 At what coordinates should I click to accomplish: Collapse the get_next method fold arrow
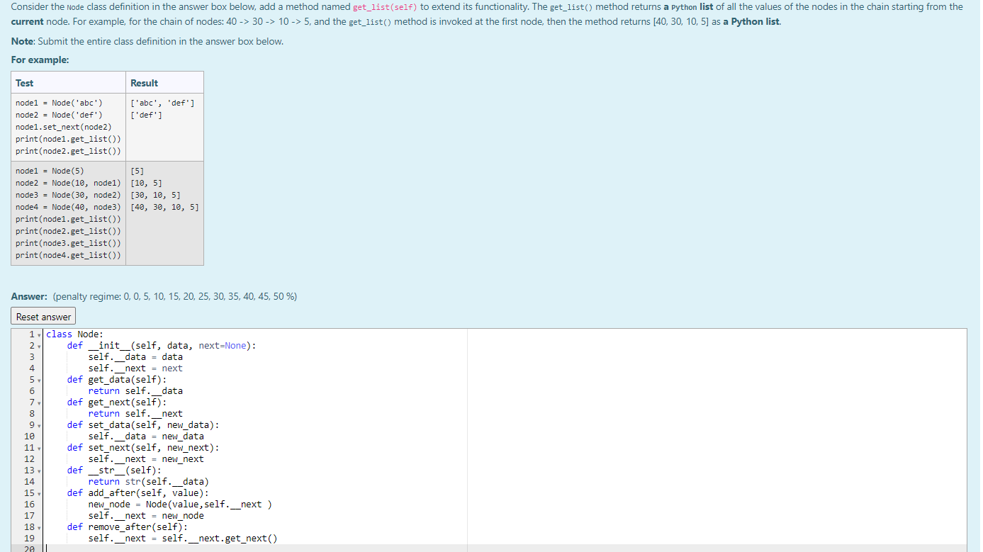pos(40,402)
